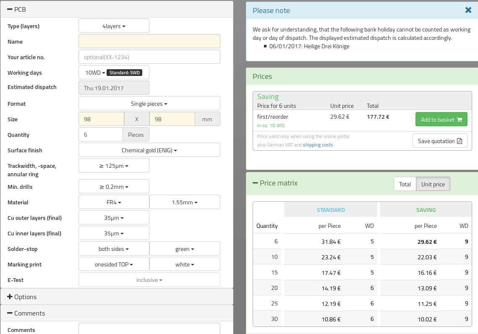Close the Please note notification

click(x=468, y=10)
